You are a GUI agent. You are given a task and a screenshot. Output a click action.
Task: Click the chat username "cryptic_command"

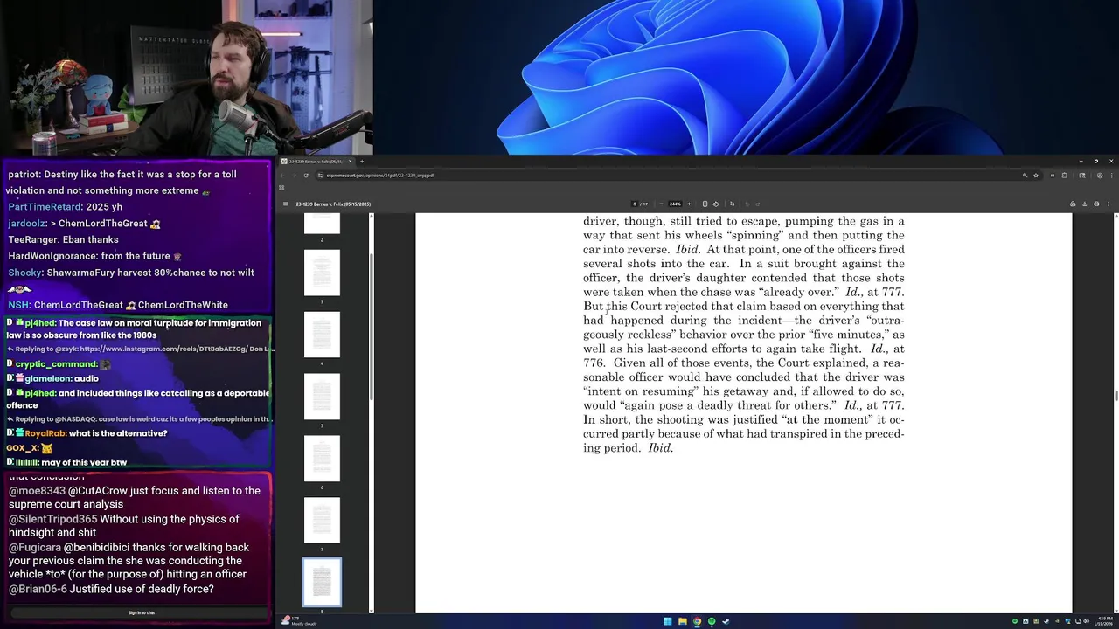(57, 363)
